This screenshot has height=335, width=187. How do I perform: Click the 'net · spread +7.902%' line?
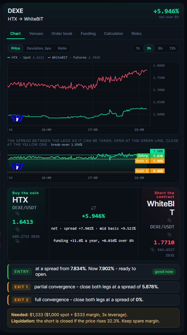[93, 228]
